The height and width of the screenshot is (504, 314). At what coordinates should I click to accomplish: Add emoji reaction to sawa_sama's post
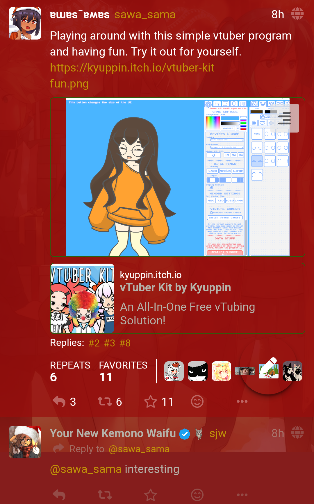tap(197, 402)
